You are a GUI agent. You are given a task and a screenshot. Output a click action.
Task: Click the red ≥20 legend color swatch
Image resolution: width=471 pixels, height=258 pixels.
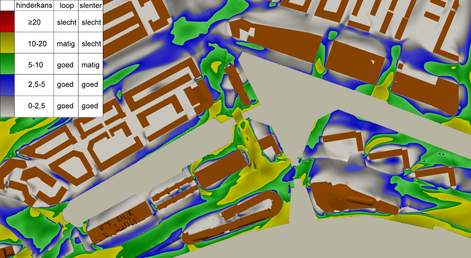click(7, 21)
